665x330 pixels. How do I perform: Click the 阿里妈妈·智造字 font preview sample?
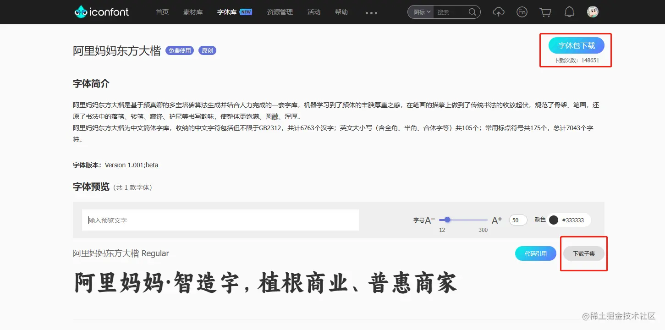(265, 283)
